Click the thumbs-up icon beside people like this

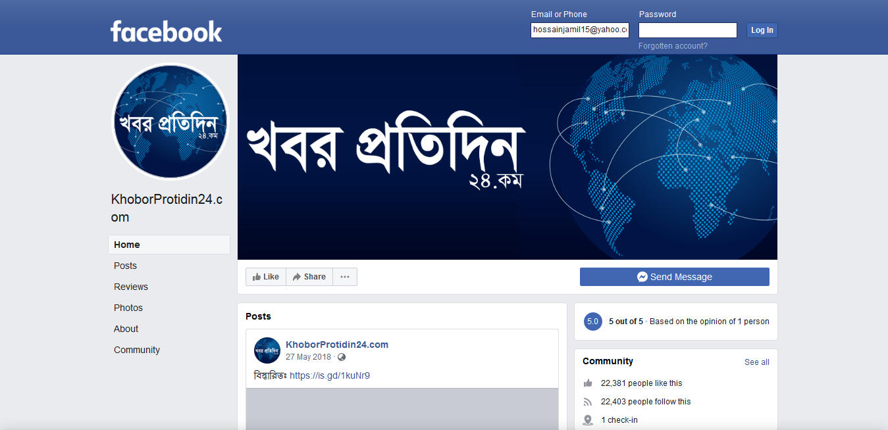pos(588,383)
